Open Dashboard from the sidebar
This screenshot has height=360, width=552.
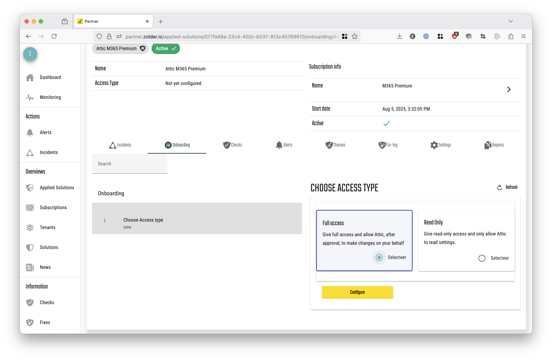(50, 78)
